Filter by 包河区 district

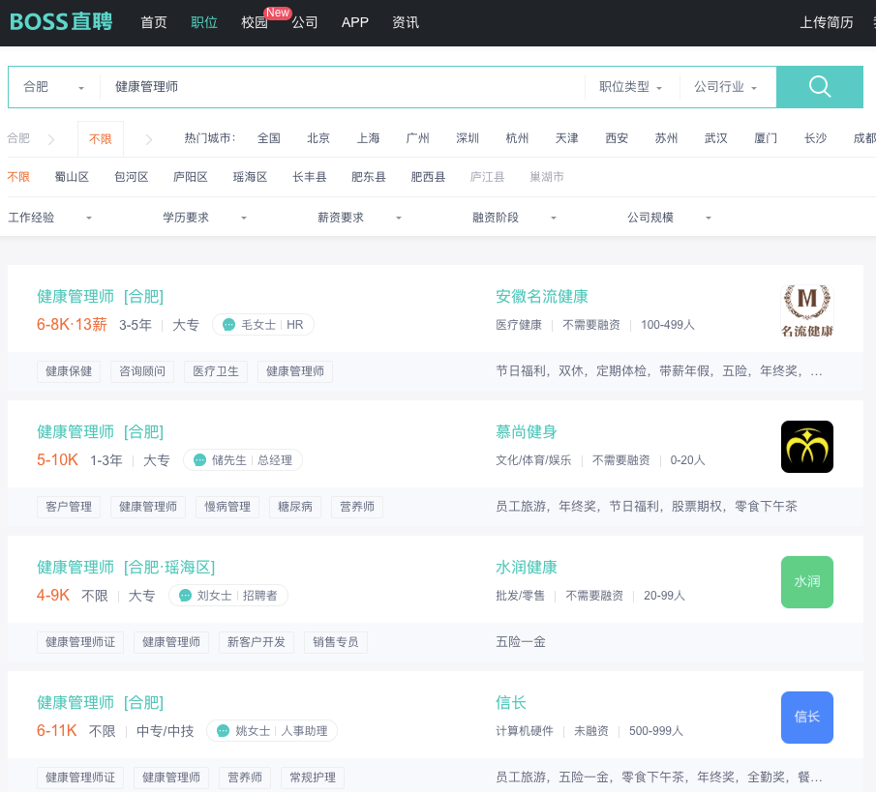click(132, 177)
